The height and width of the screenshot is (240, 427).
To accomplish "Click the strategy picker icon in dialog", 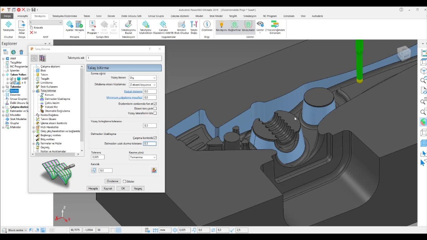I will 34,58.
